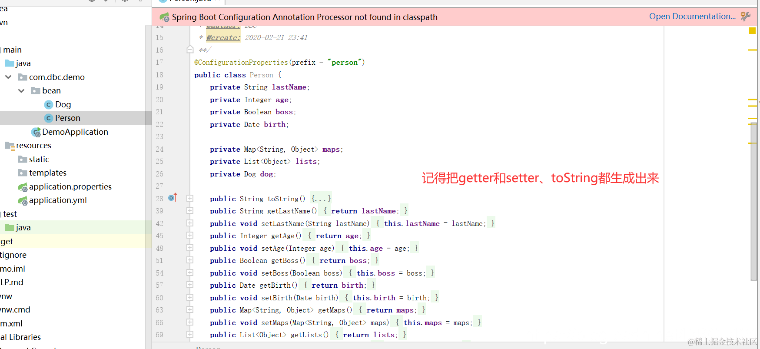Screen dimensions: 760x349
Task: Expand the folded getAge method
Action: click(x=190, y=235)
